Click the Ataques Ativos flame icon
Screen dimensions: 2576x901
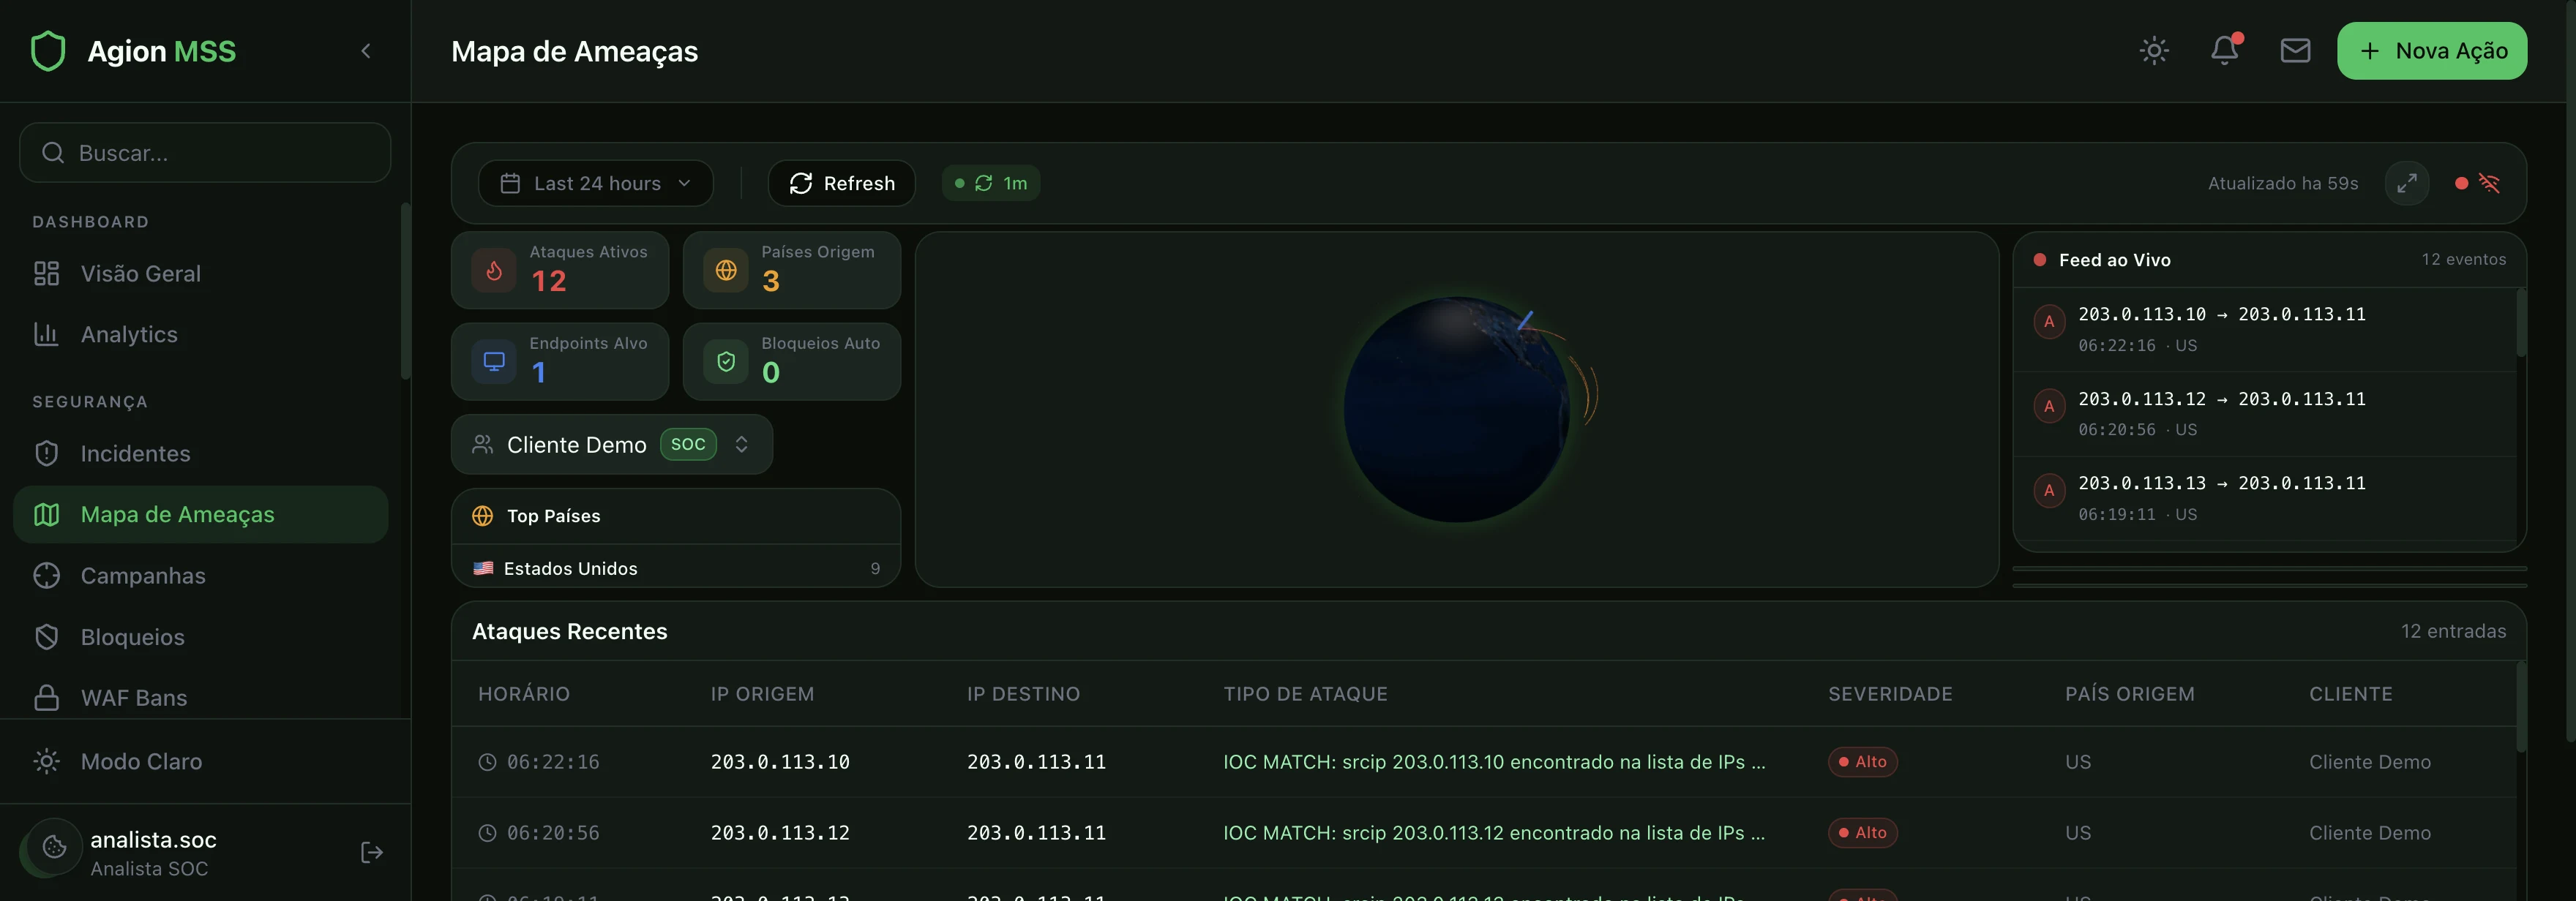[494, 271]
